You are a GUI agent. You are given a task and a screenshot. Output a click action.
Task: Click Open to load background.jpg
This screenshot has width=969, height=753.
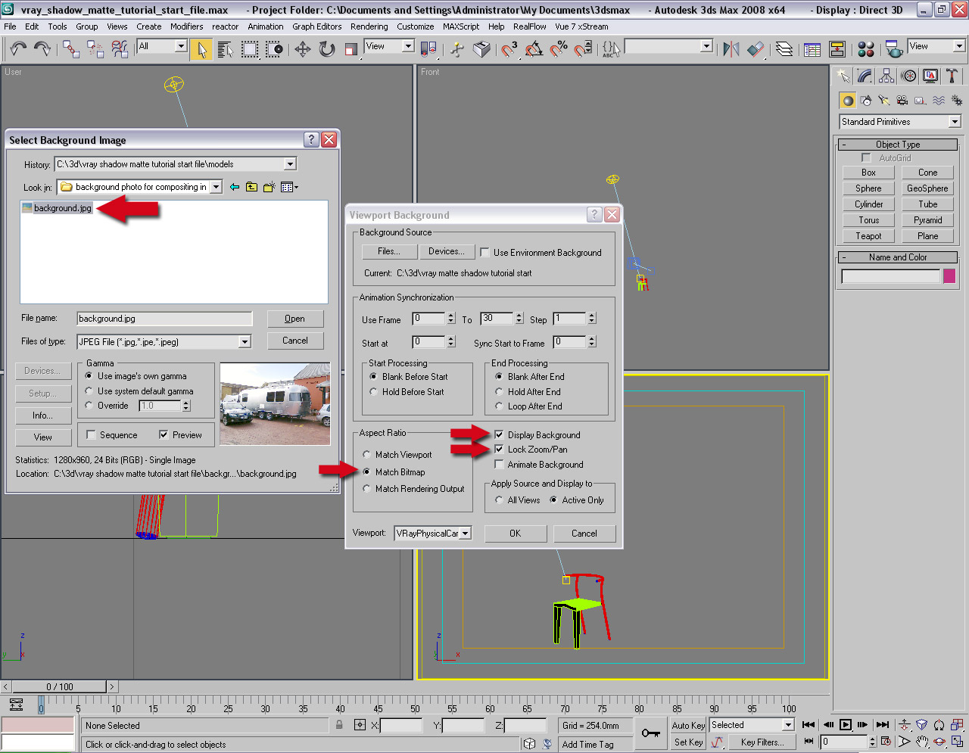[294, 319]
